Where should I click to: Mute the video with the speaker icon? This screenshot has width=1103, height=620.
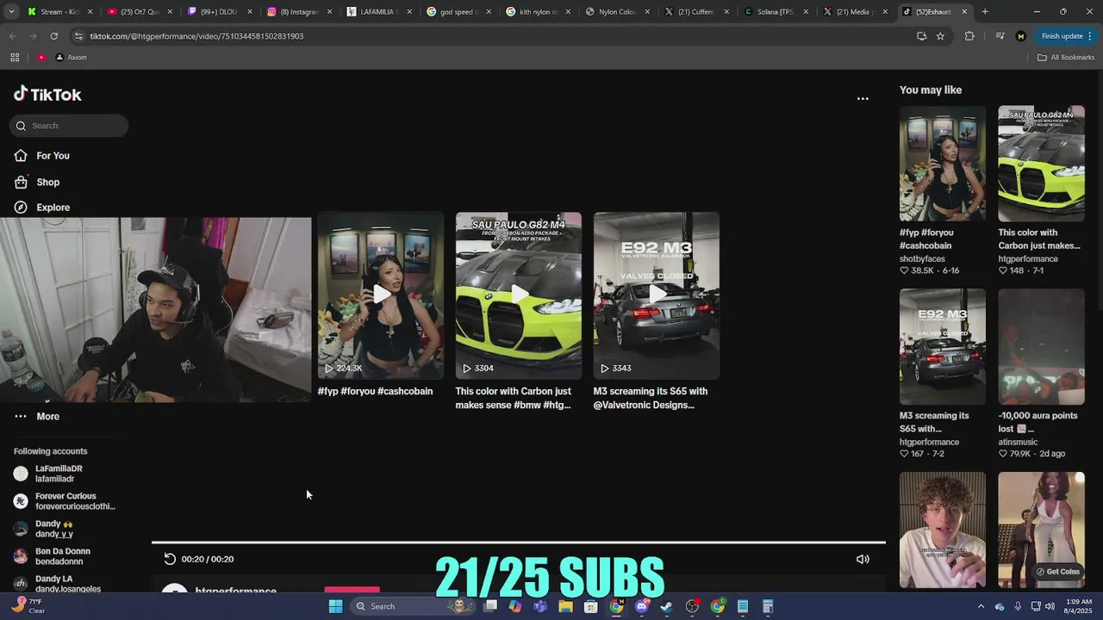(x=863, y=559)
